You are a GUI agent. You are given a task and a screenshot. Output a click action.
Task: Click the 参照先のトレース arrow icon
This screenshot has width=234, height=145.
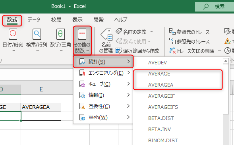click(172, 41)
